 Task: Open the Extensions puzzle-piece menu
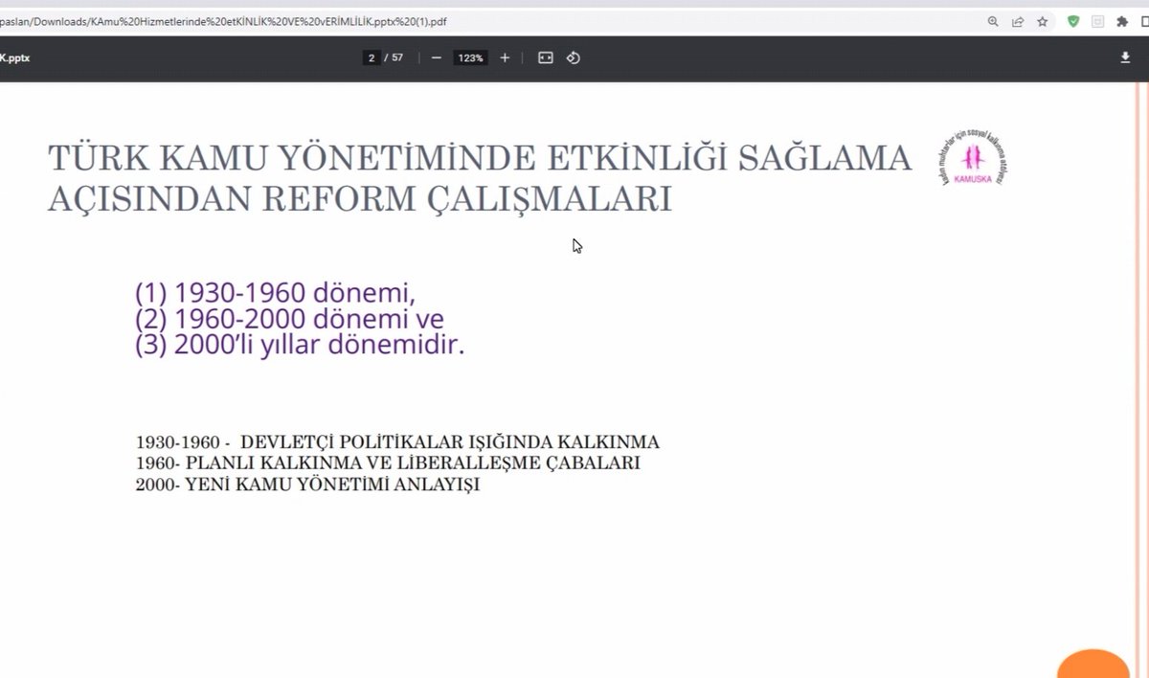click(1122, 19)
